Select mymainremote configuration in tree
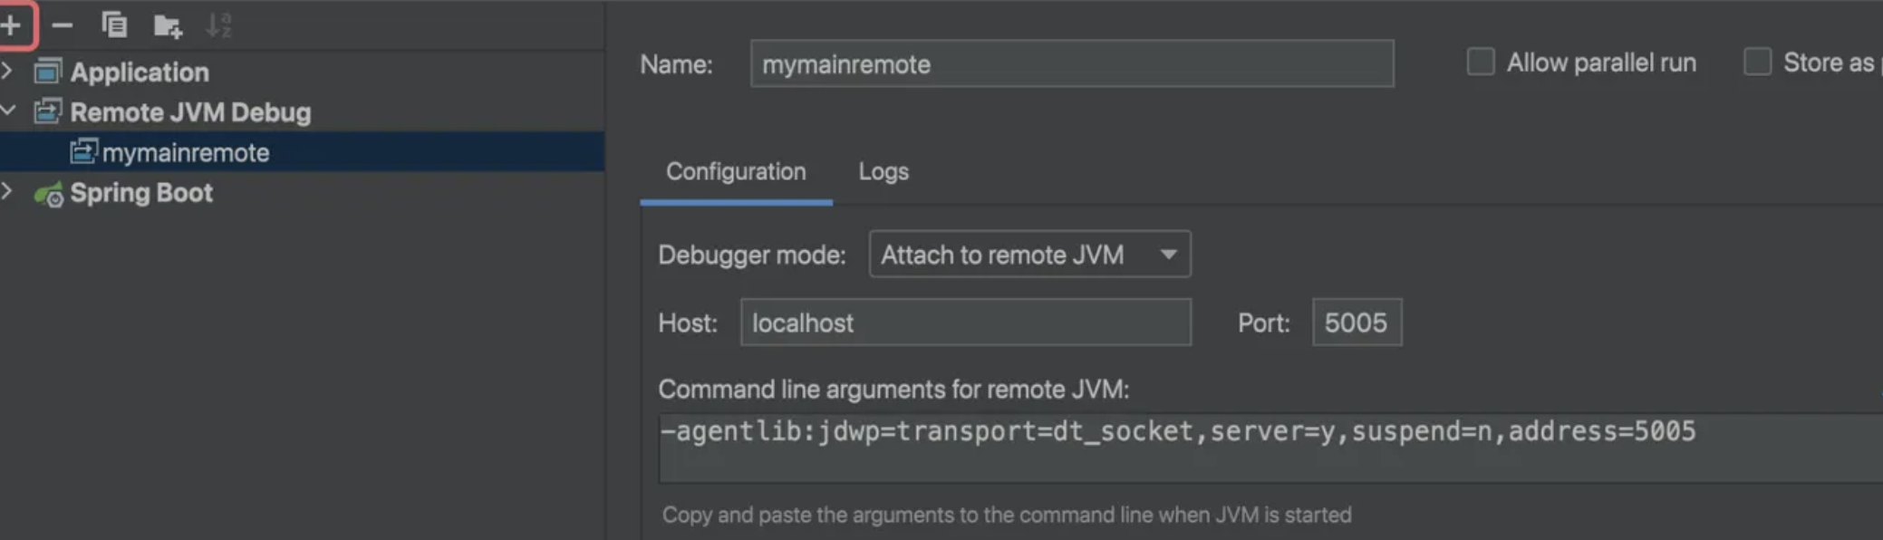Viewport: 1883px width, 540px height. click(185, 152)
